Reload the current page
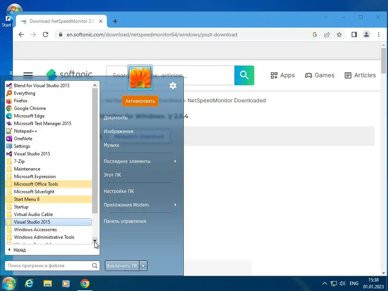Viewport: 388px width, 291px height. [x=45, y=34]
